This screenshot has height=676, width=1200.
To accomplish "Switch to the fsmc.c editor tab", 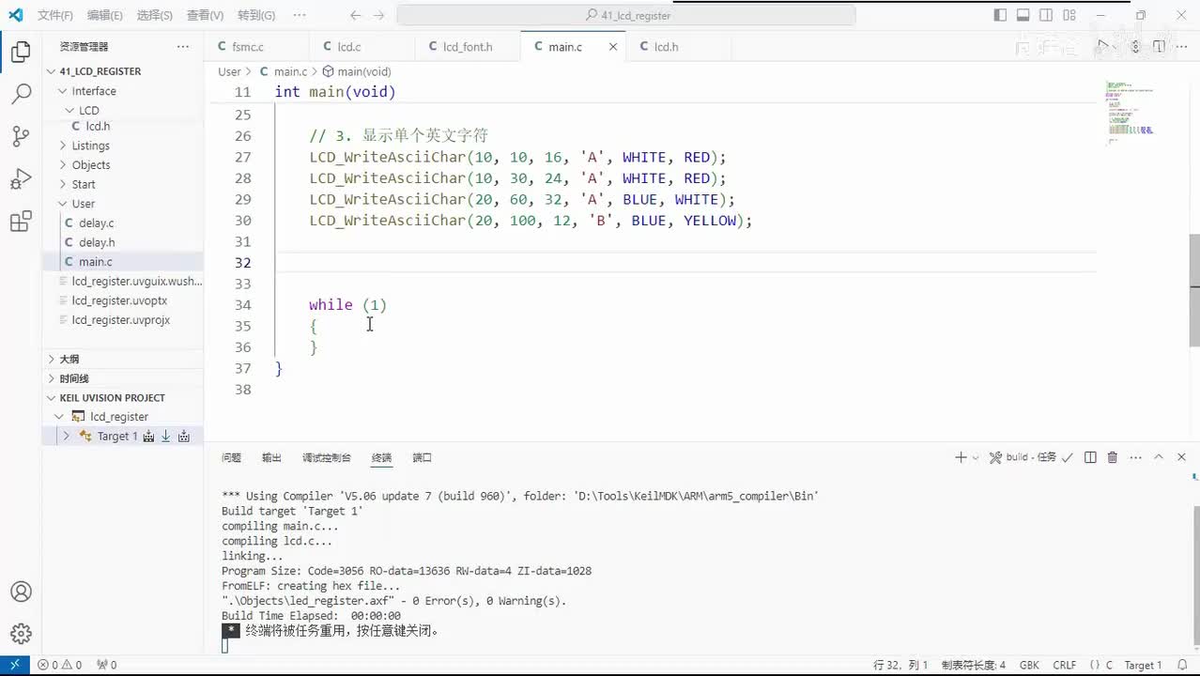I will coord(248,46).
